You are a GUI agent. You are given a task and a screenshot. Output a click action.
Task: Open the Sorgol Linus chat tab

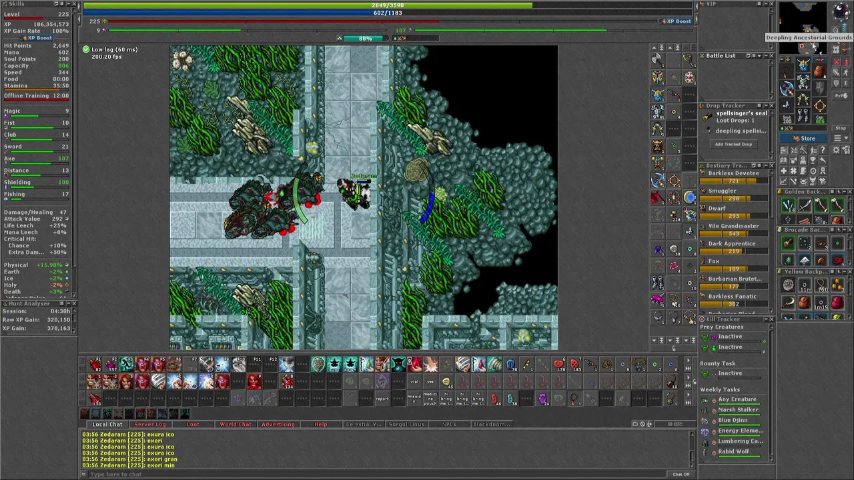[x=406, y=424]
